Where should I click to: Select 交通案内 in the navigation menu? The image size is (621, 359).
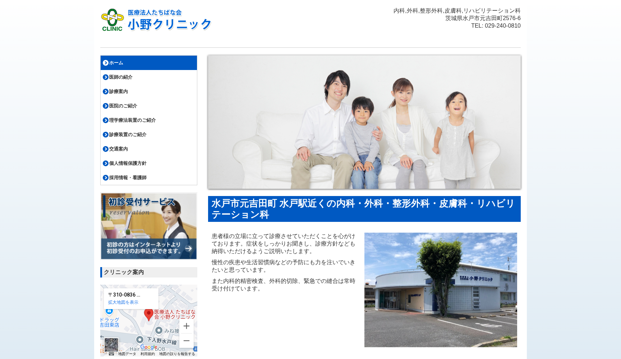118,149
